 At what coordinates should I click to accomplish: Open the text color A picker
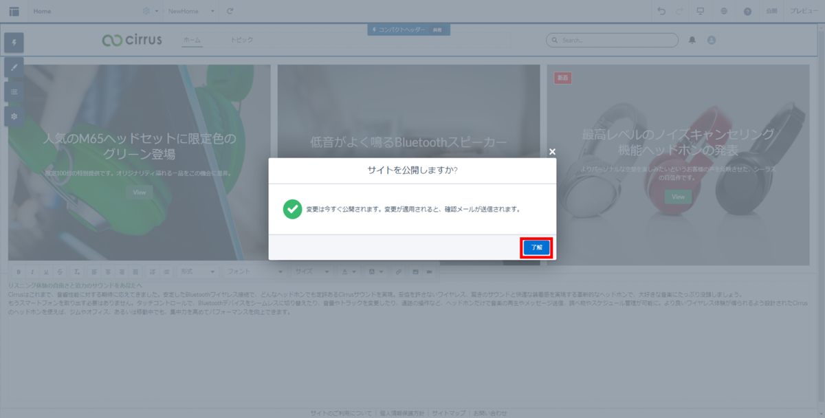348,272
